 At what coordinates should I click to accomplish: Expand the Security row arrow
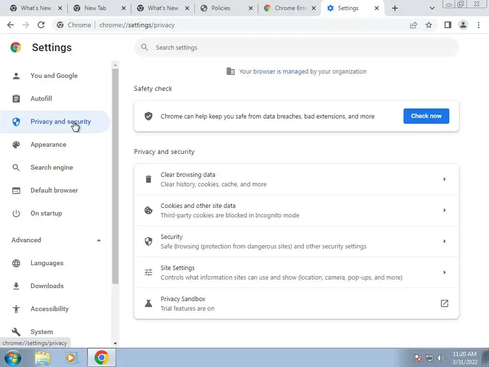(445, 241)
